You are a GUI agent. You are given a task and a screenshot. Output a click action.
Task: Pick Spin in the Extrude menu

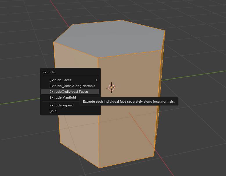pyautogui.click(x=53, y=111)
